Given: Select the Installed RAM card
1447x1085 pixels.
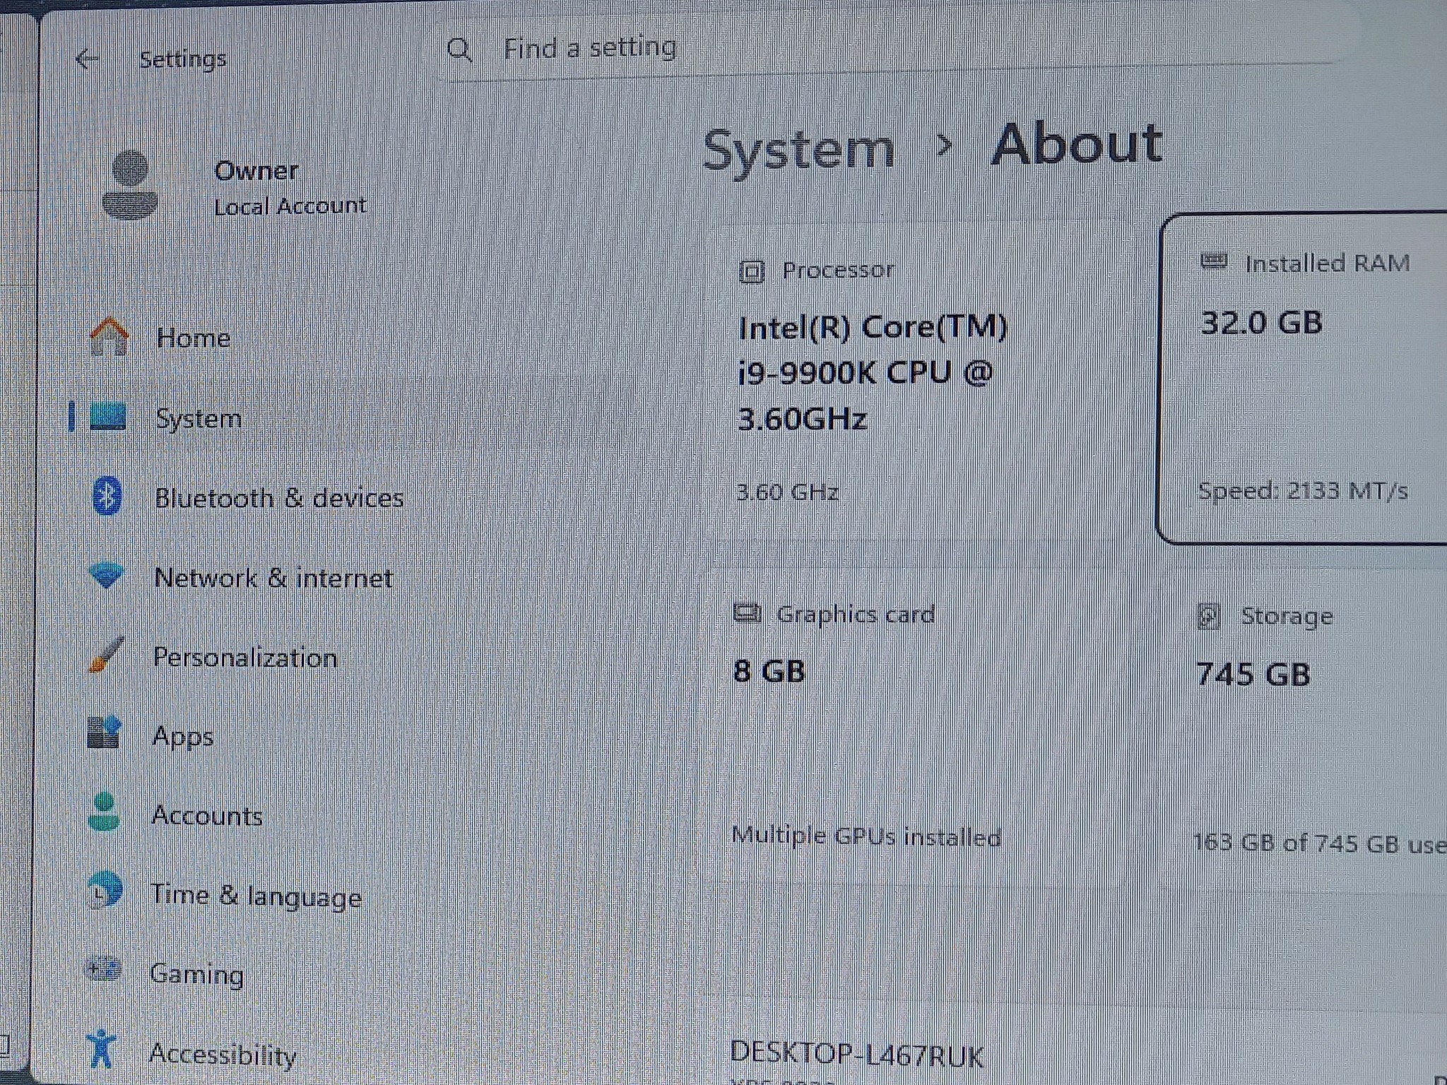Looking at the screenshot, I should 1302,378.
